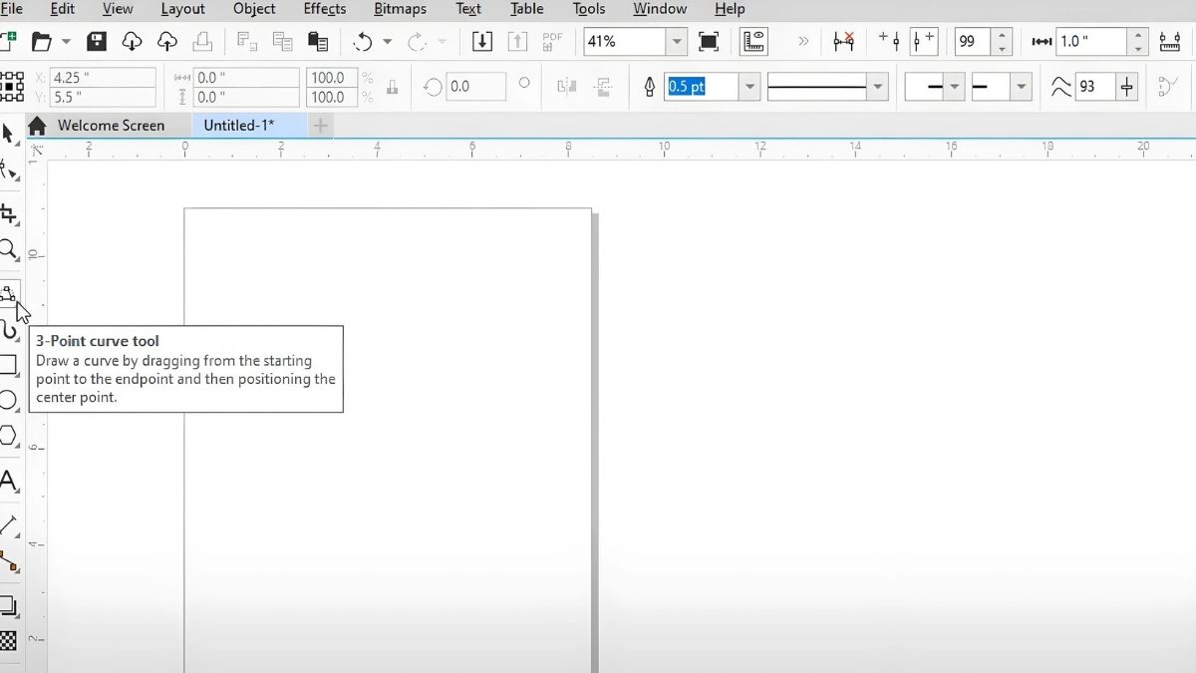Decrease the 1.0" value with down arrow

1137,48
